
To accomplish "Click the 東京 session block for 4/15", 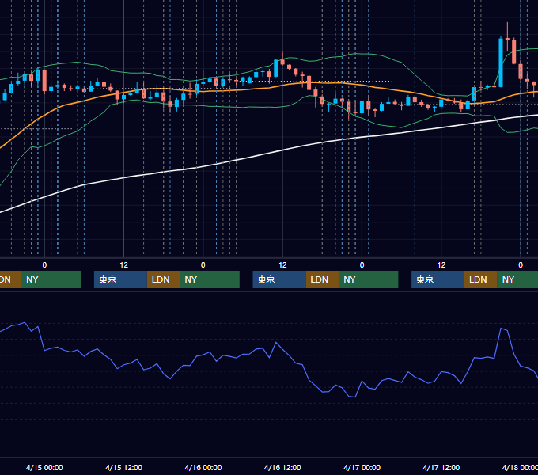I will [120, 279].
